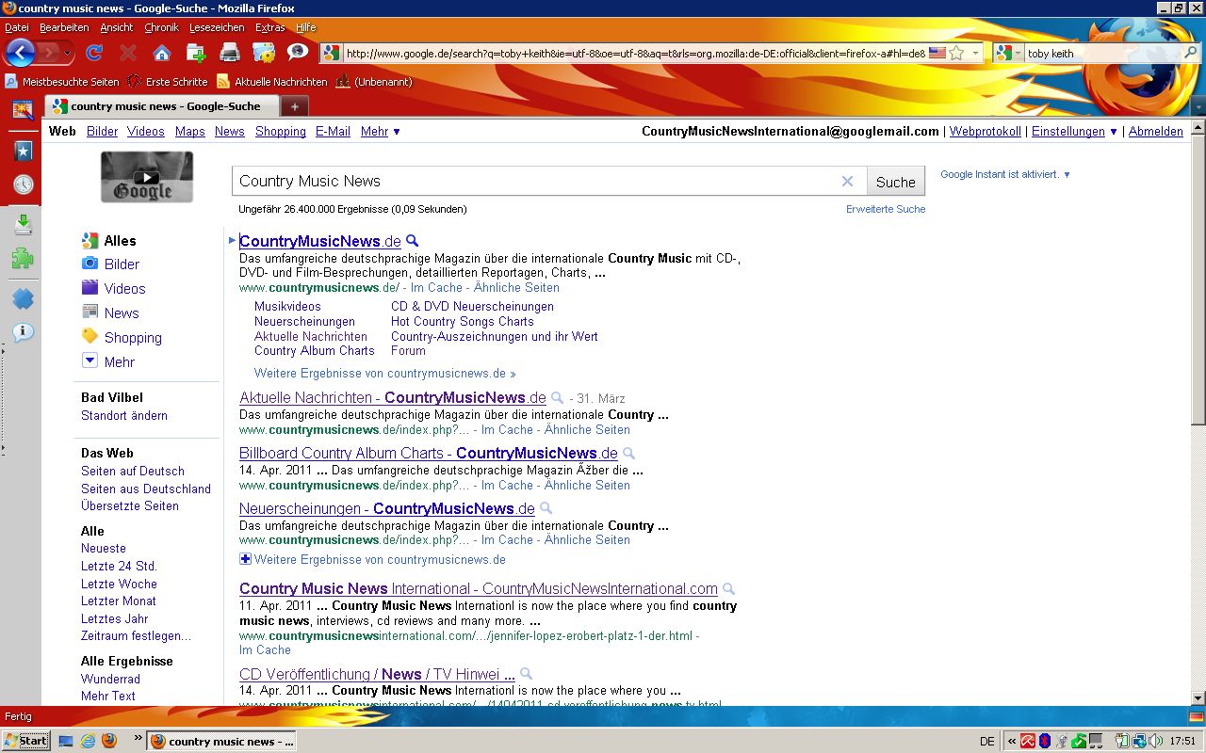The height and width of the screenshot is (753, 1206).
Task: Expand the Google Instant options dropdown
Action: click(x=1067, y=175)
